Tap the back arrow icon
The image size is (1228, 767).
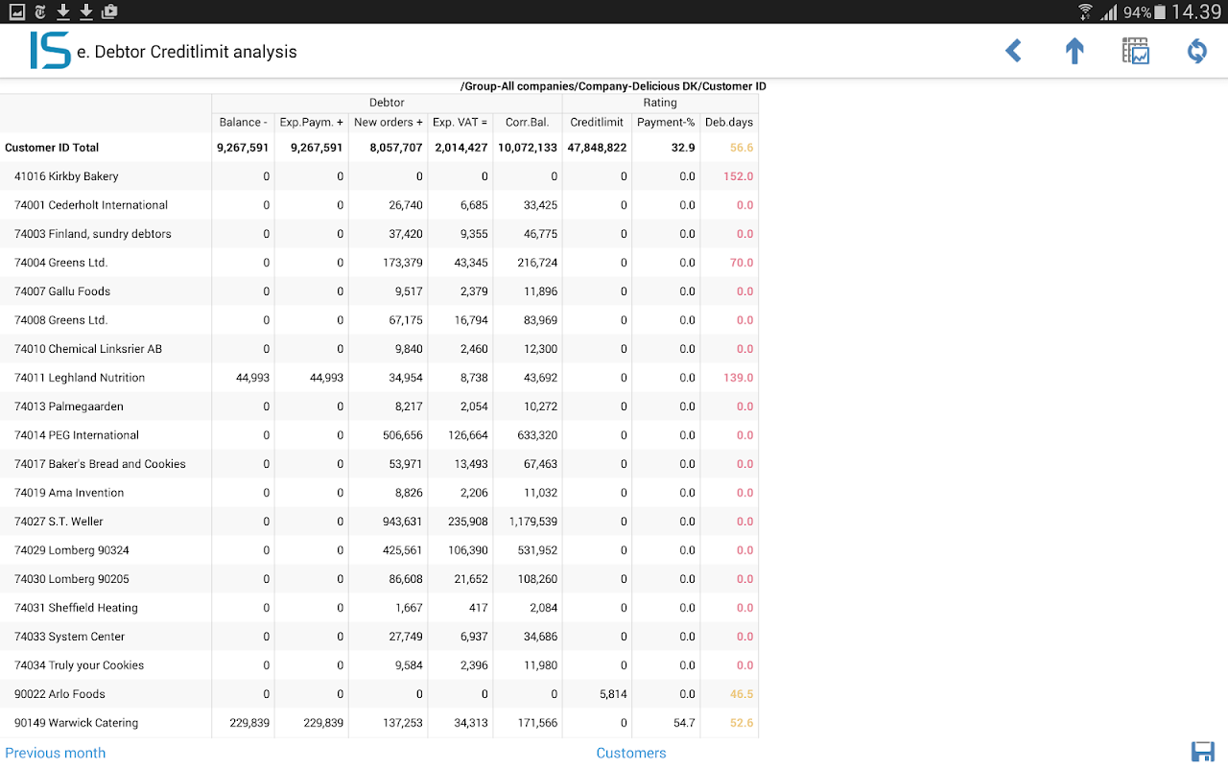tap(1013, 51)
